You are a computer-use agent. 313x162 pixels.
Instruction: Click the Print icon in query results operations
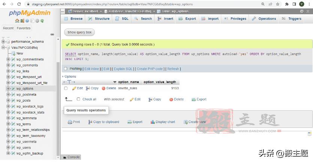point(70,122)
